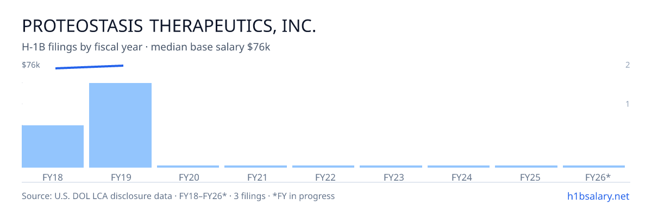Screen dimensions: 652x217
Task: Click the FY25 bar stub
Action: click(526, 167)
